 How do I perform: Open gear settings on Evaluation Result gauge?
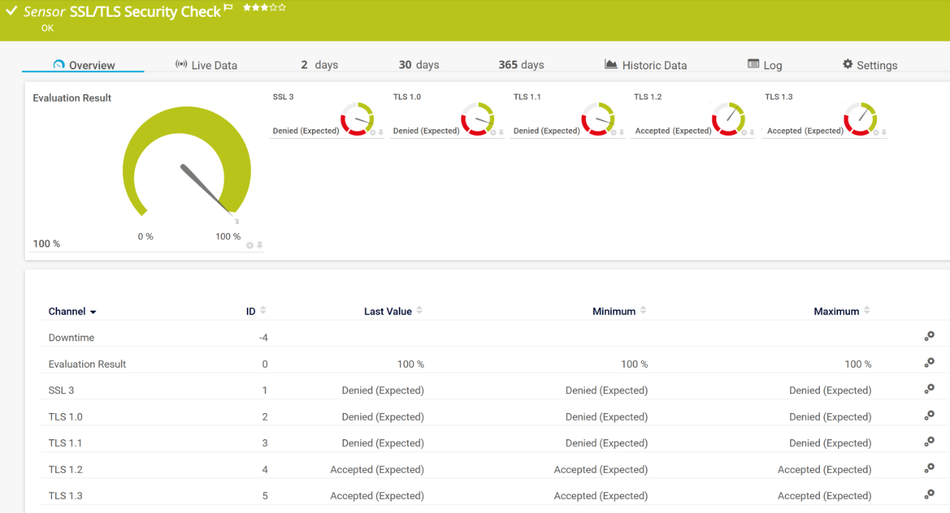tap(250, 245)
